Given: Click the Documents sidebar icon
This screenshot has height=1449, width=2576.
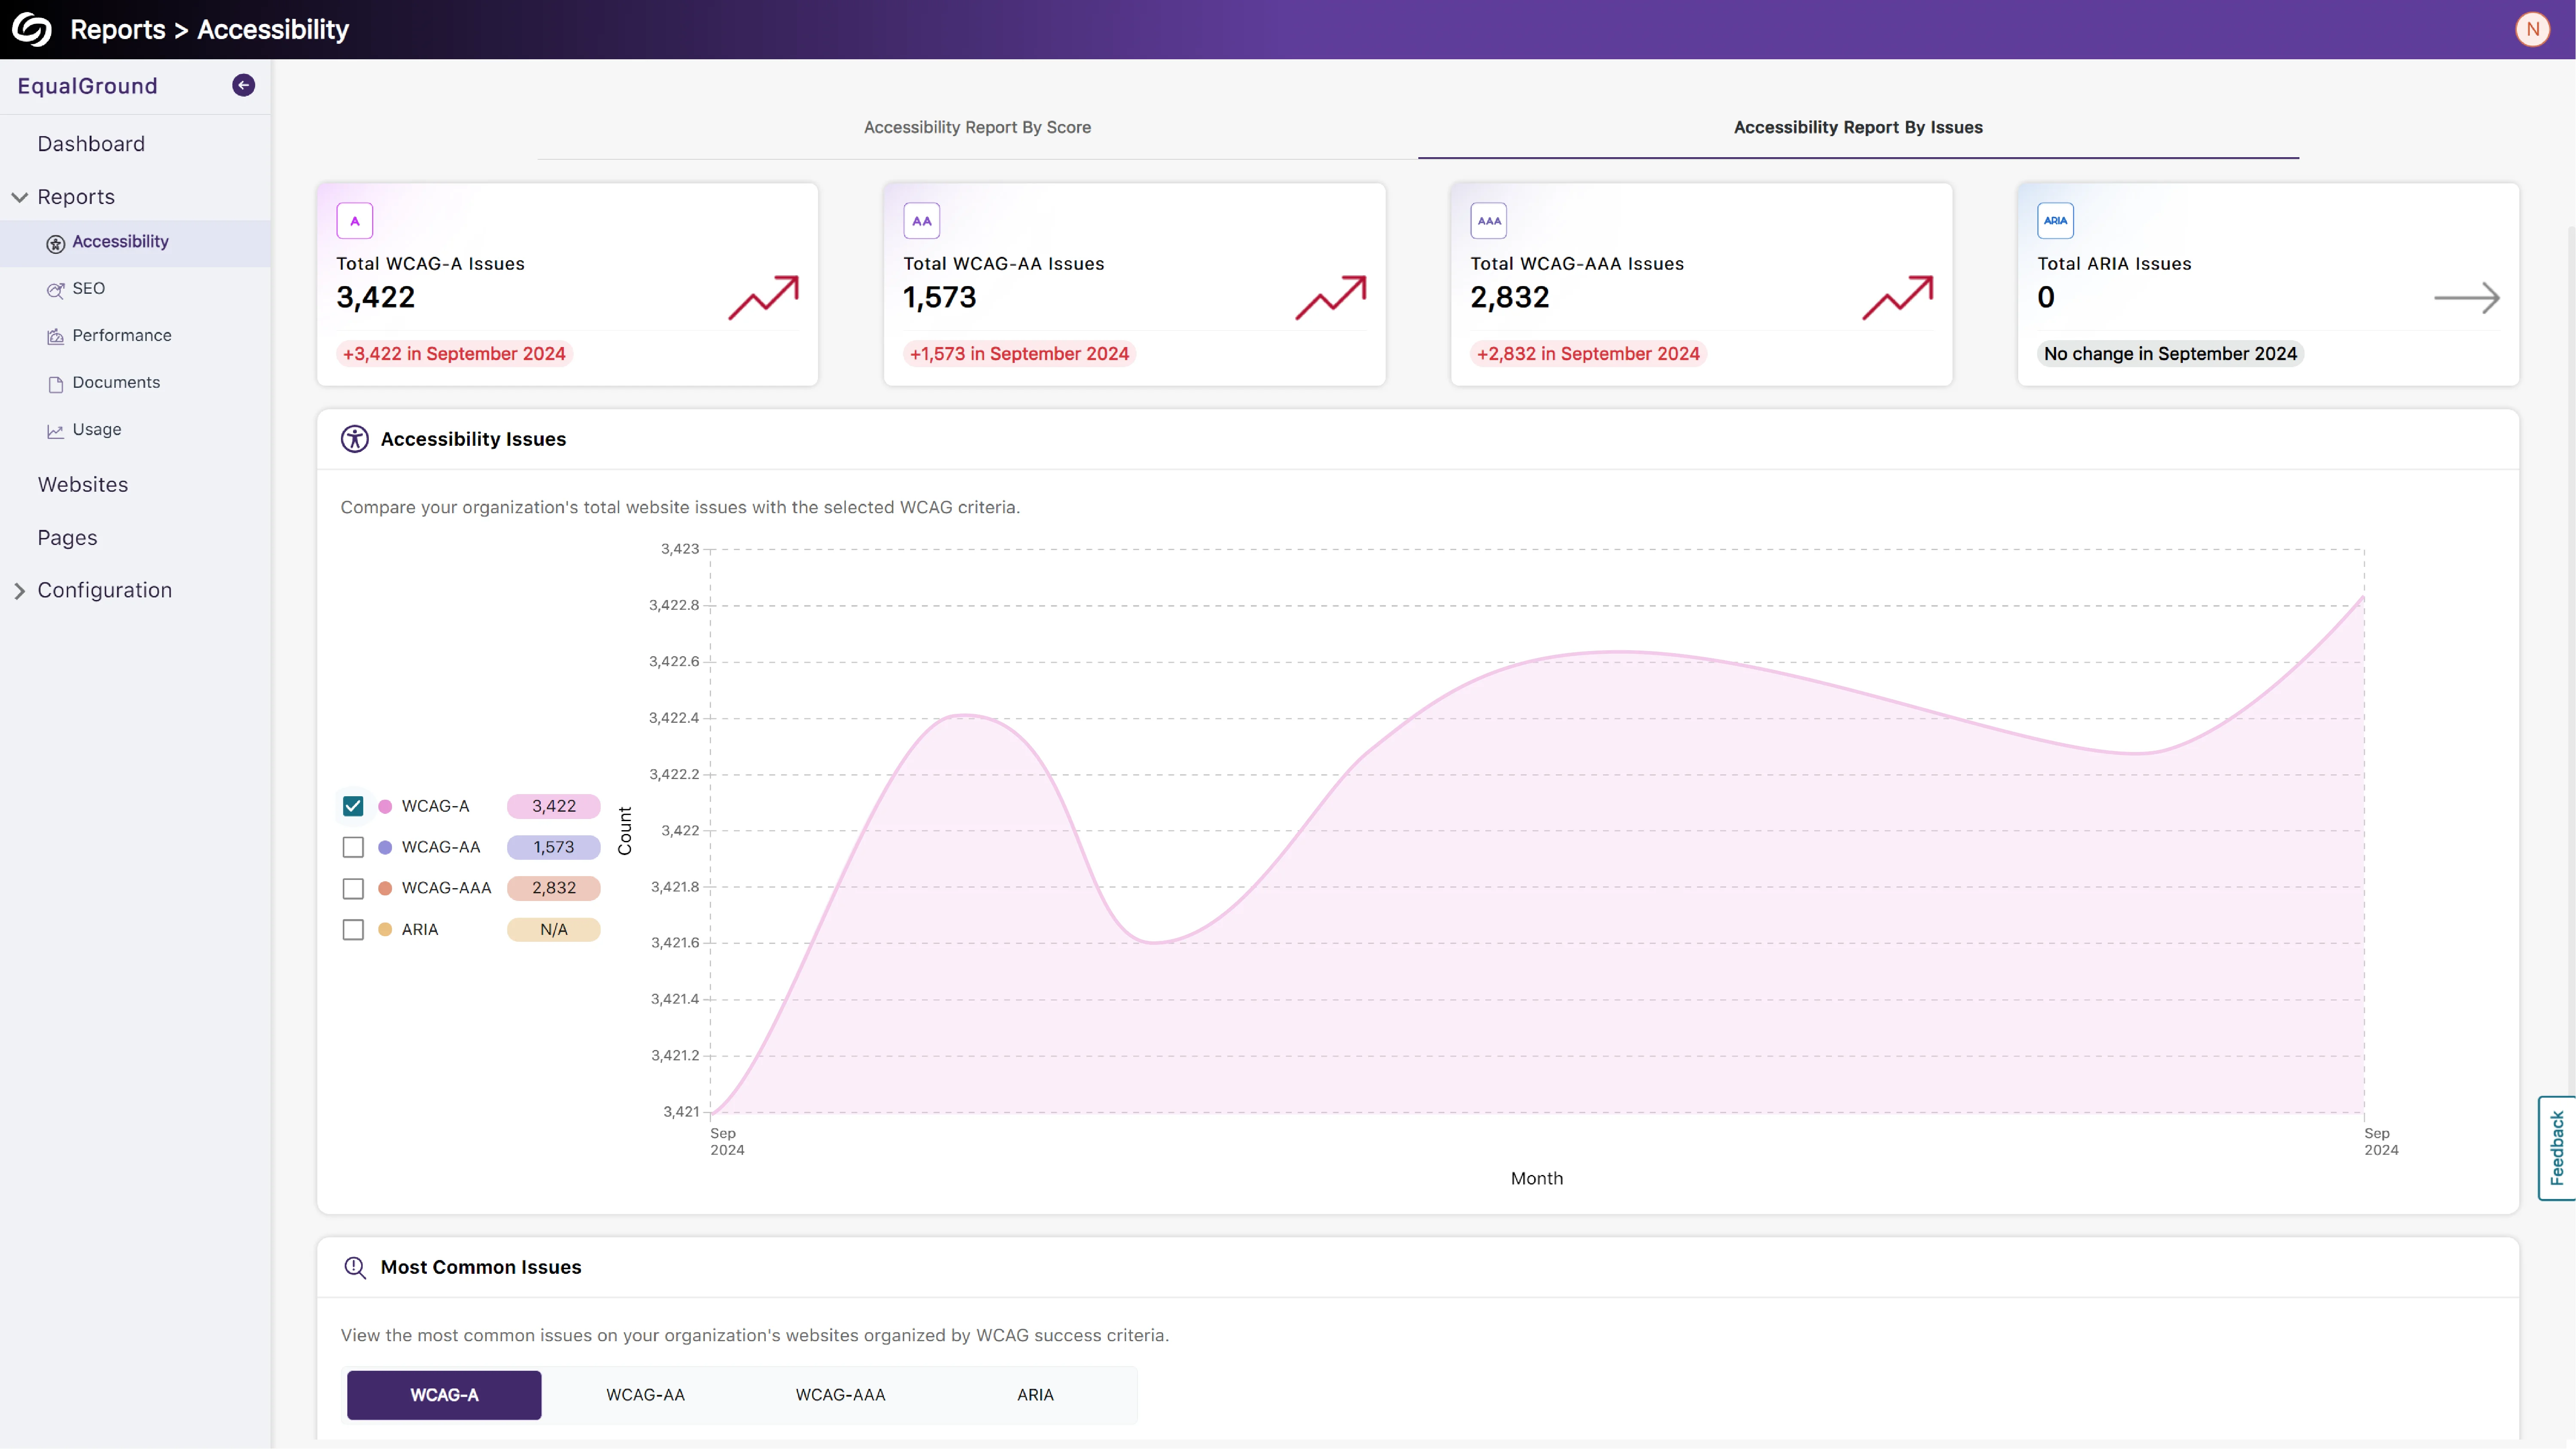Looking at the screenshot, I should point(56,384).
